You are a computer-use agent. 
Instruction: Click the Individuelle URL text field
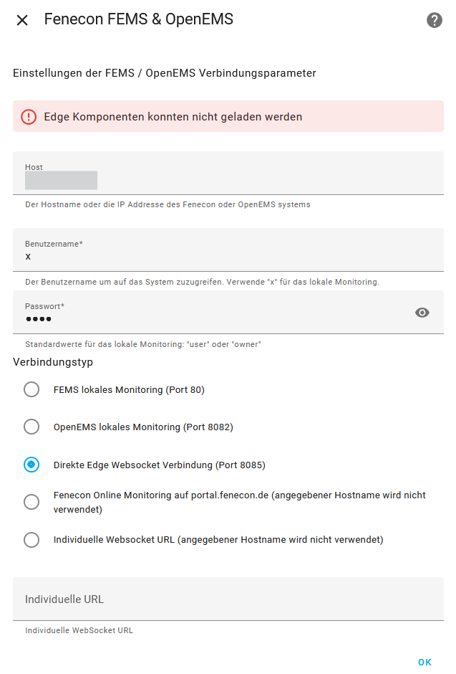pos(228,599)
